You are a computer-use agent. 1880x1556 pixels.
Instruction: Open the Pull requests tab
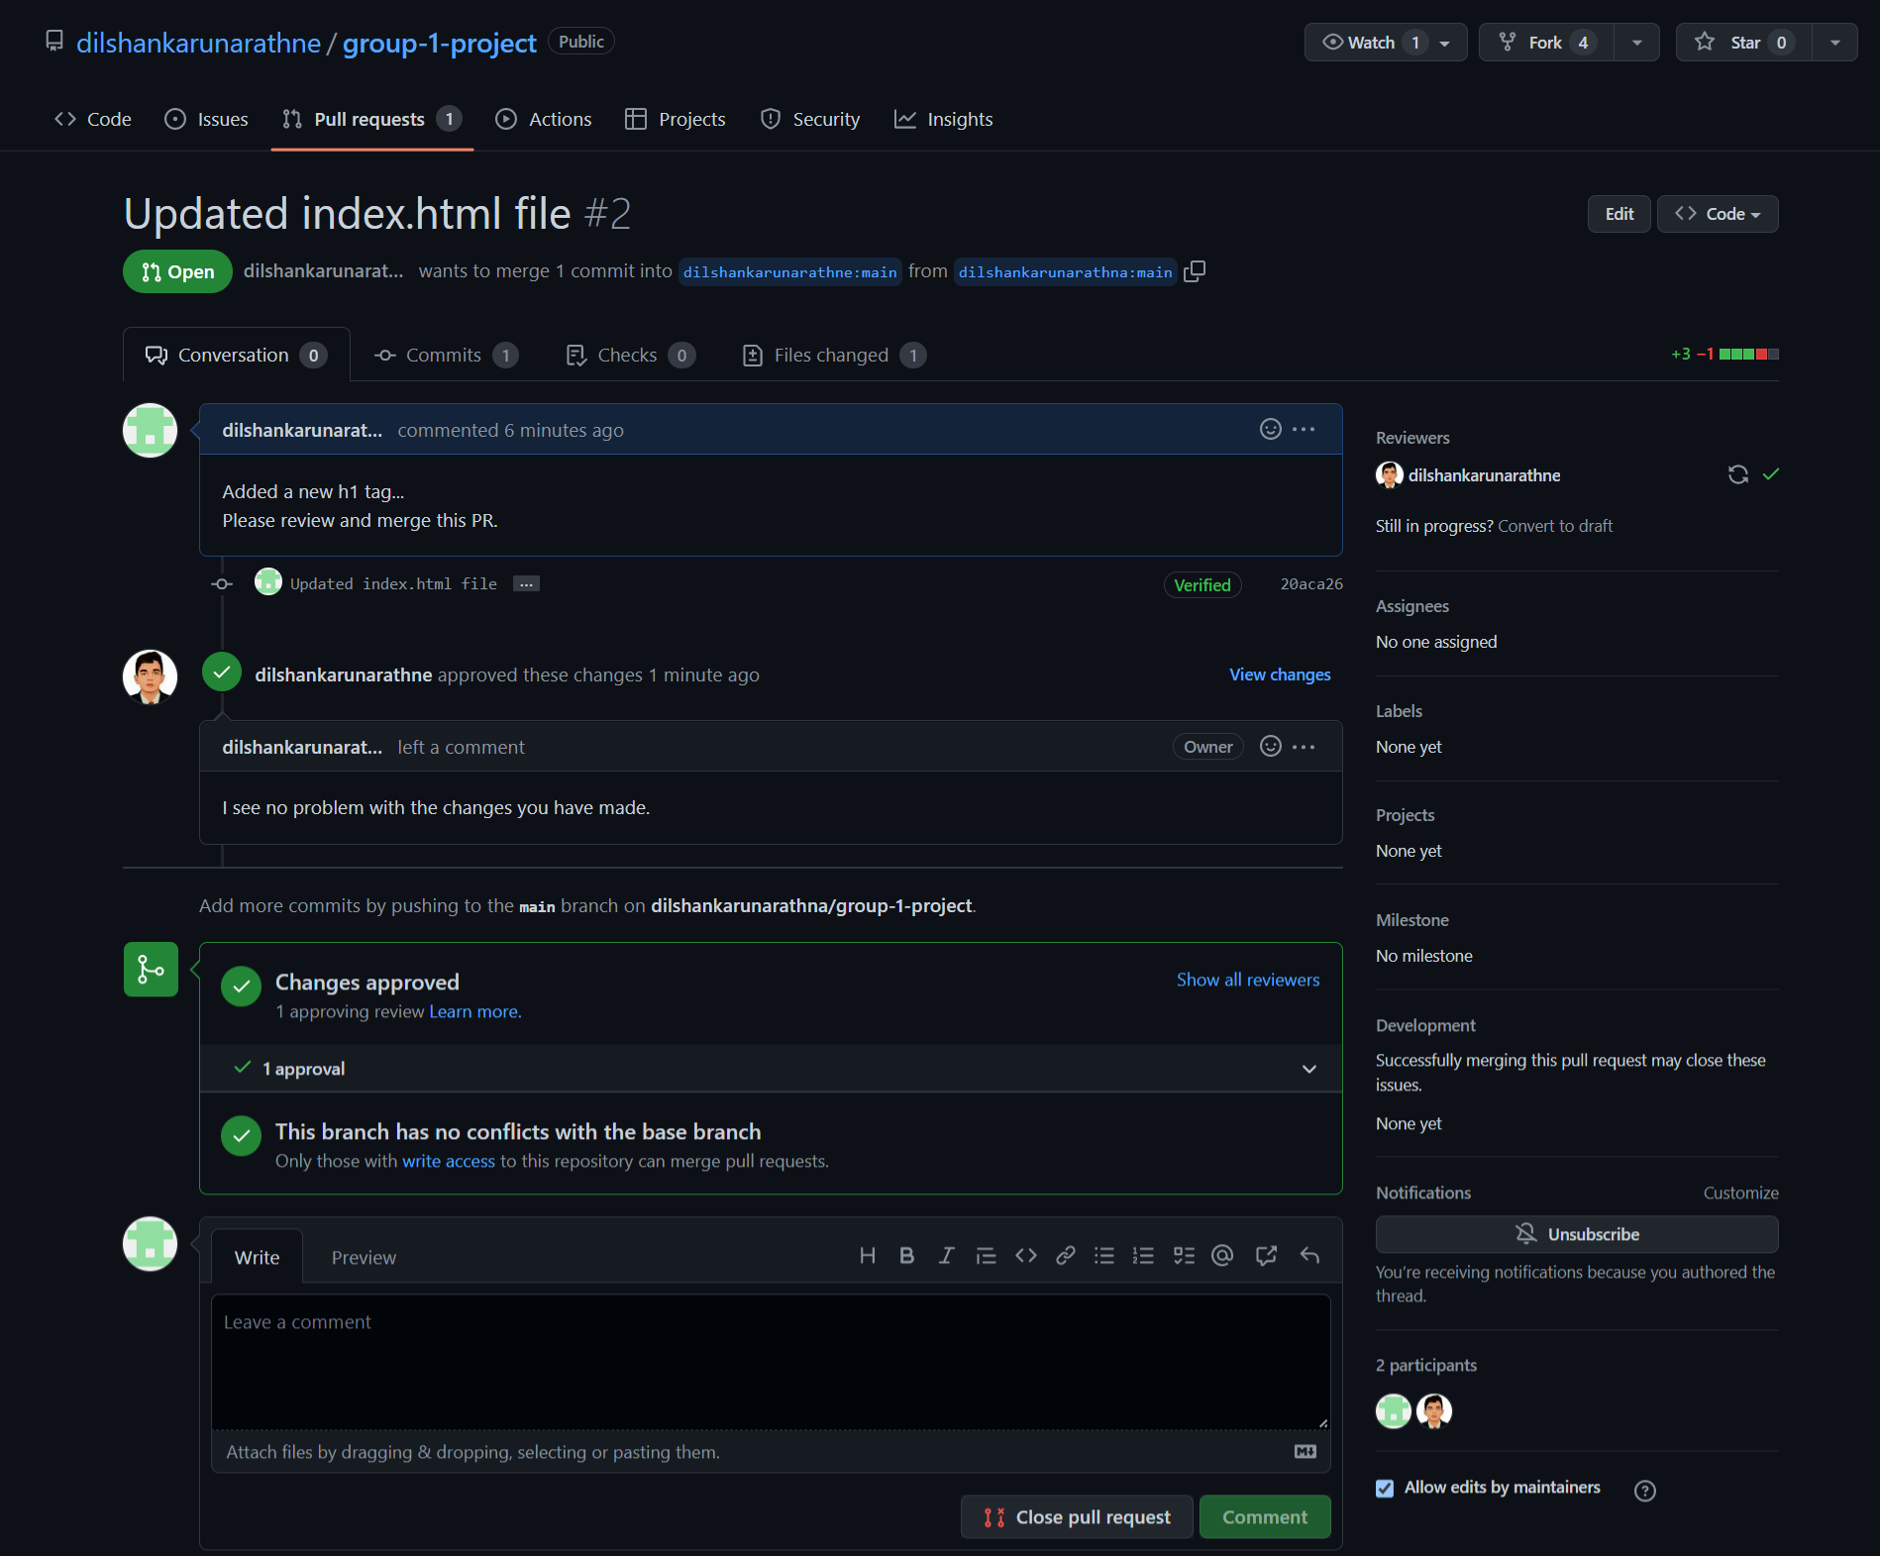(371, 119)
